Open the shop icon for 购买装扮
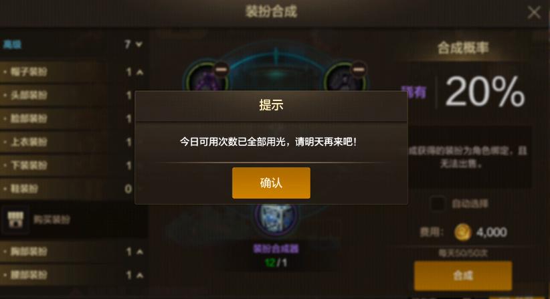Viewport: 550px width, 299px height. (16, 219)
